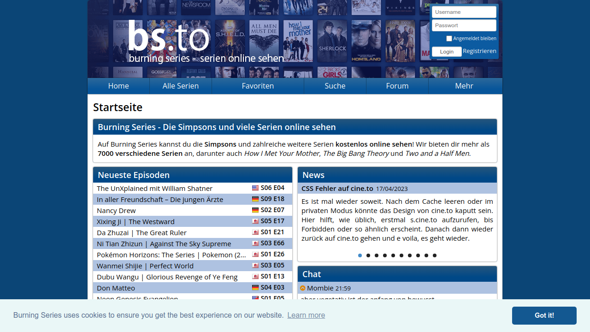Open Nancy Drew episode entry
590x332 pixels.
[x=116, y=210]
